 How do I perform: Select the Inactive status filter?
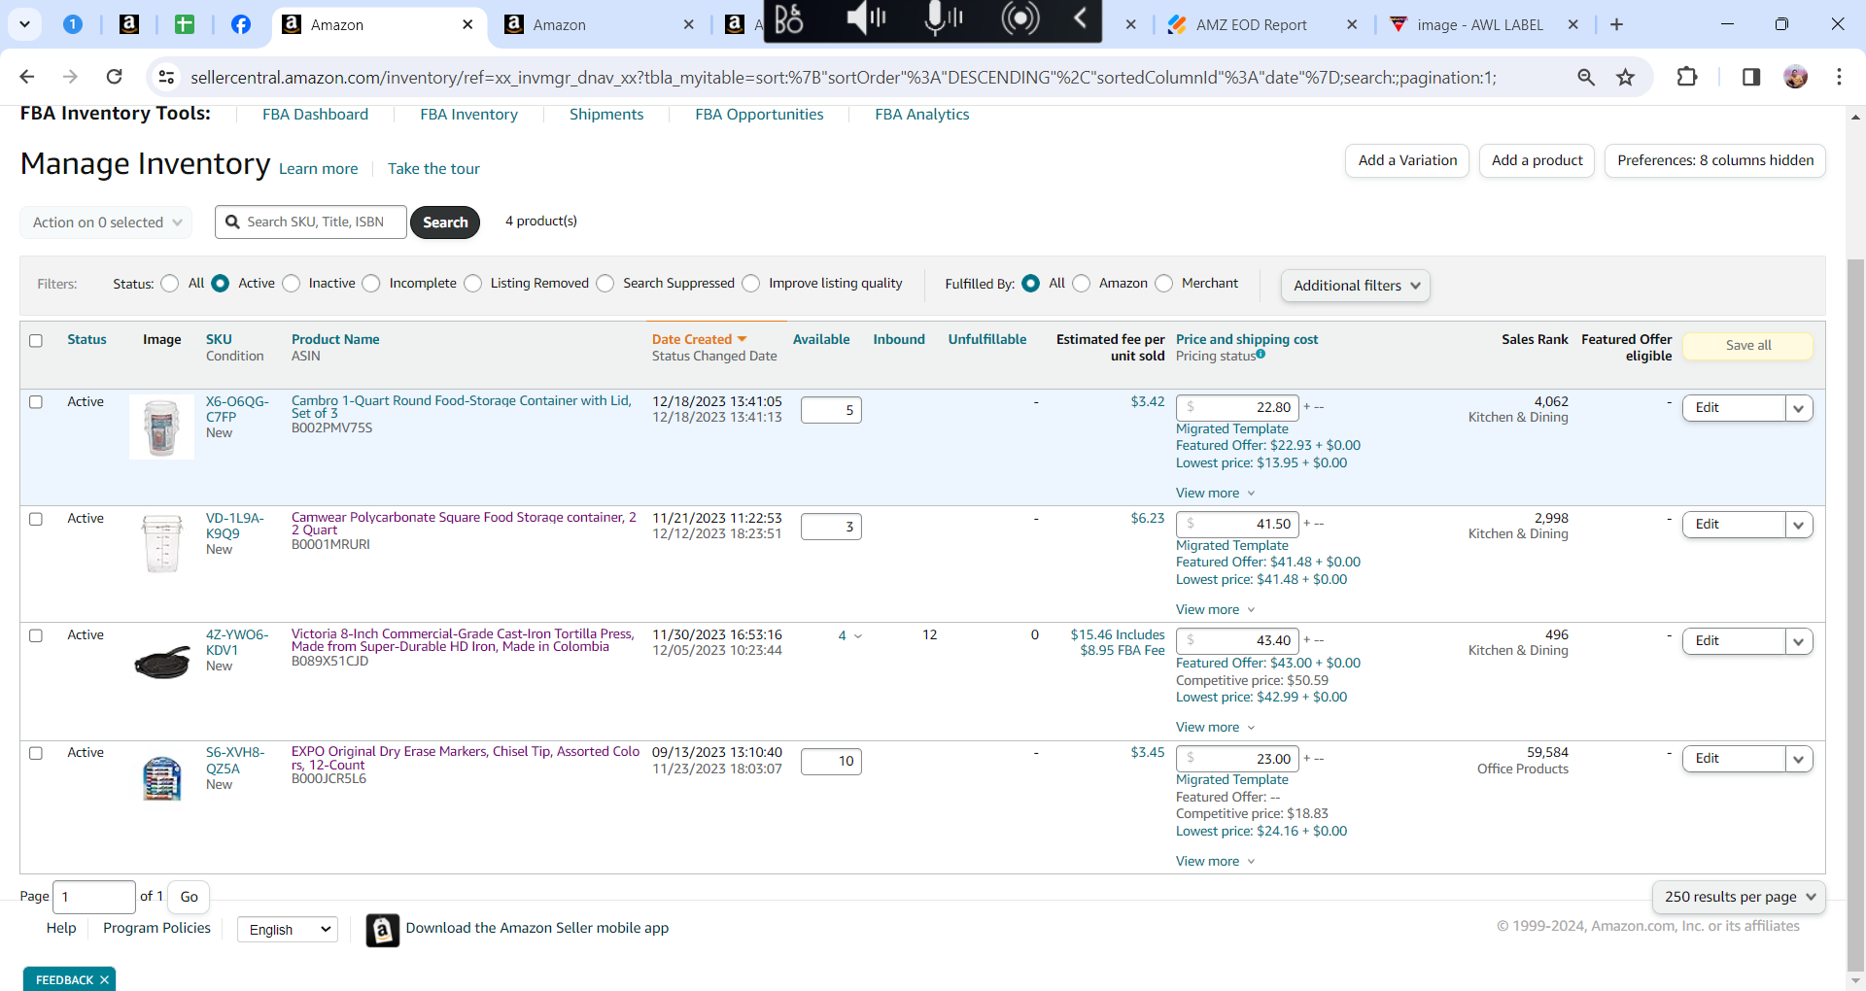point(292,284)
